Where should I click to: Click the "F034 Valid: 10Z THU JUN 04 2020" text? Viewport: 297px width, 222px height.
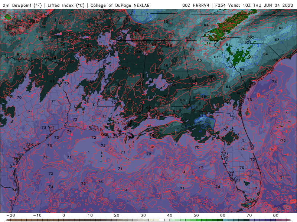point(254,5)
